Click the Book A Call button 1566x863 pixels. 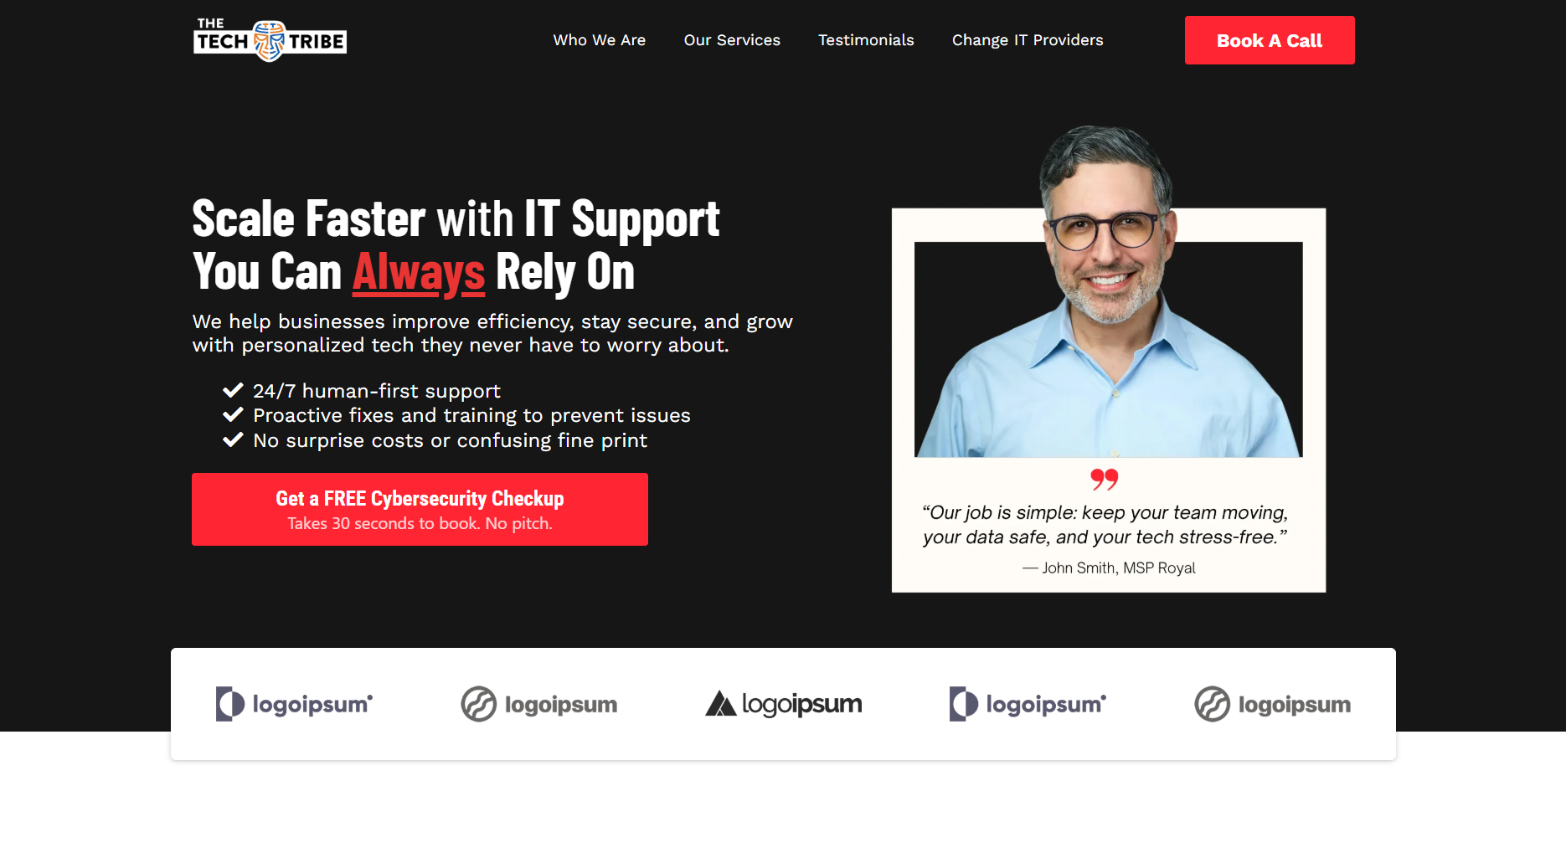[x=1270, y=40]
